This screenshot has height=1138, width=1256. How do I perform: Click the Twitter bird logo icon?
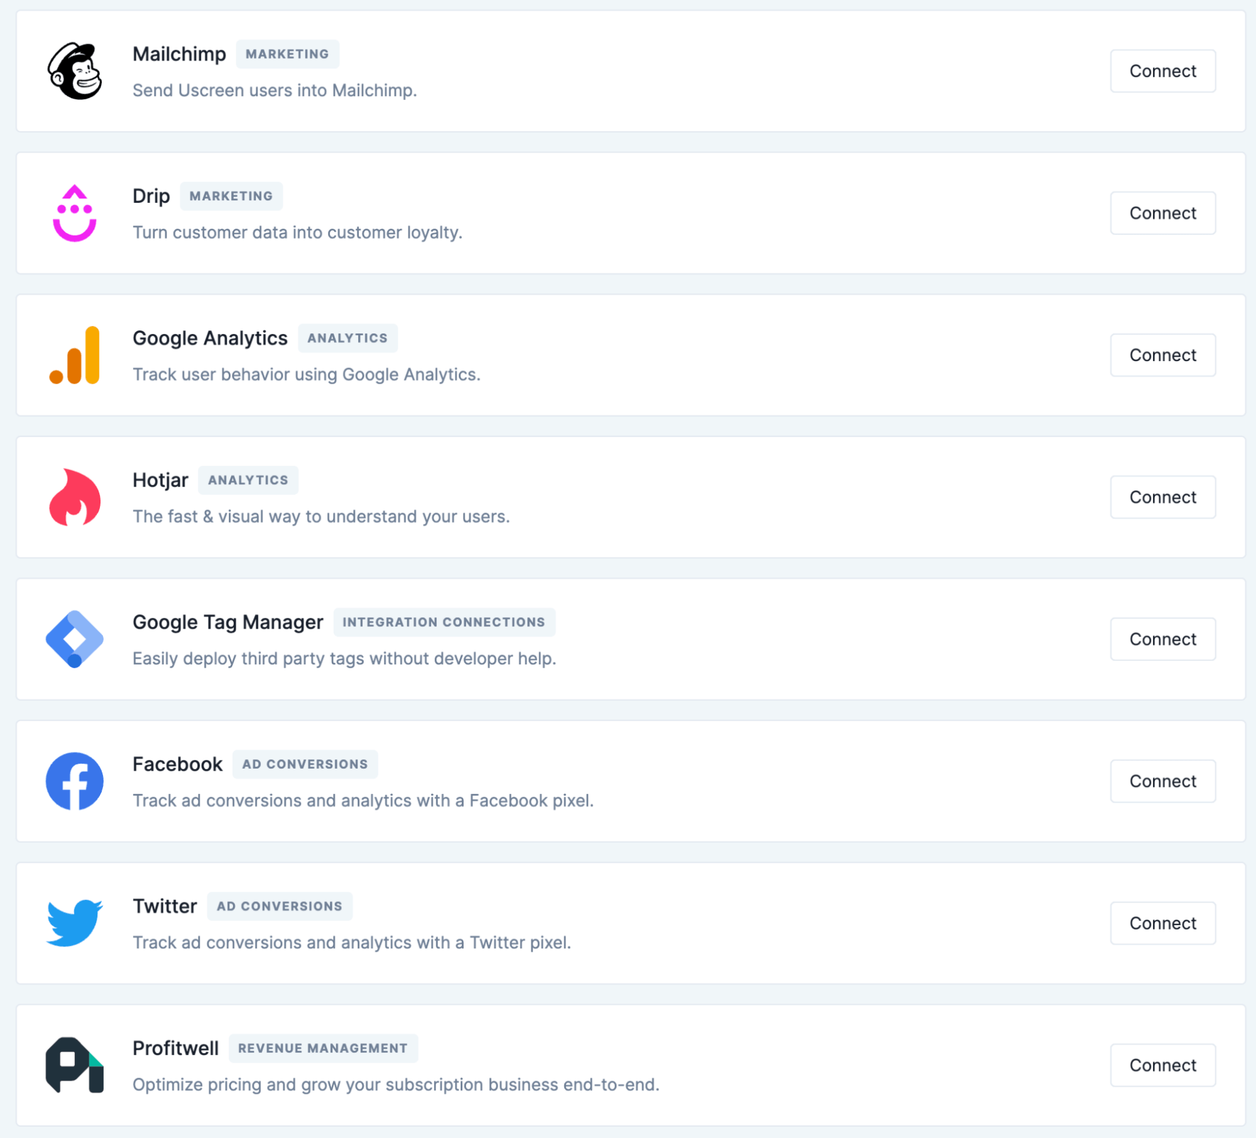(x=75, y=923)
